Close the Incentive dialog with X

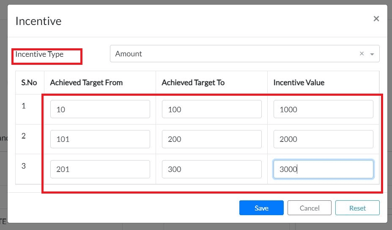tap(376, 19)
